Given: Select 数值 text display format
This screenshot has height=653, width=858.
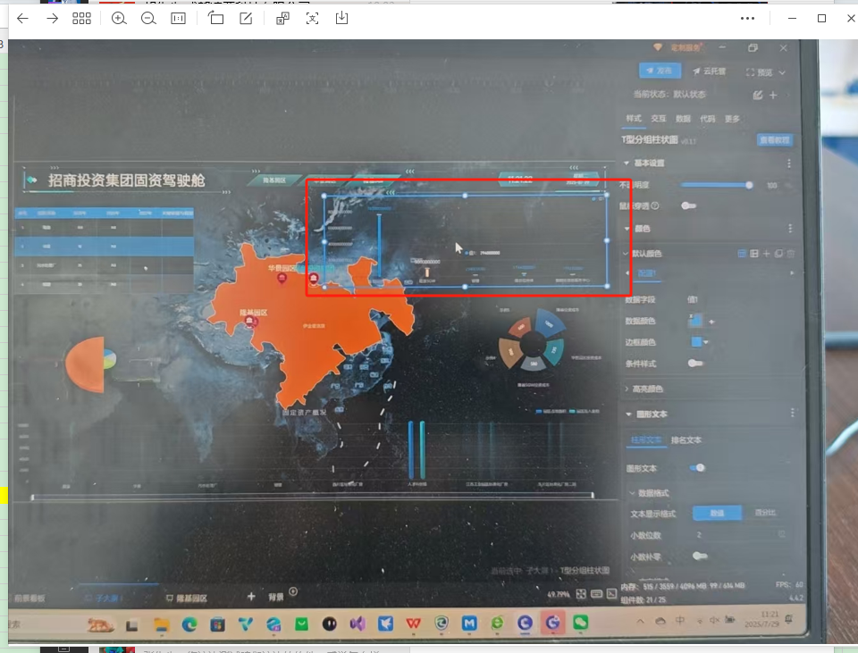Looking at the screenshot, I should pos(717,513).
